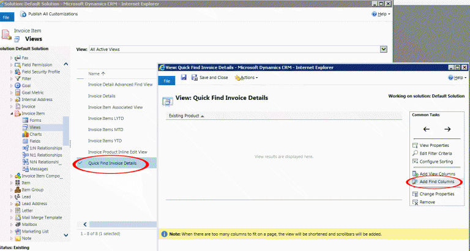Click Remove under Common Tasks
Screen dimensions: 470x251
pyautogui.click(x=424, y=202)
